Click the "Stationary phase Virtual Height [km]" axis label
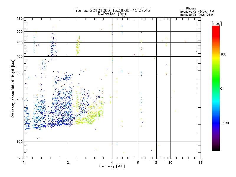The width and height of the screenshot is (236, 177). pos(13,89)
